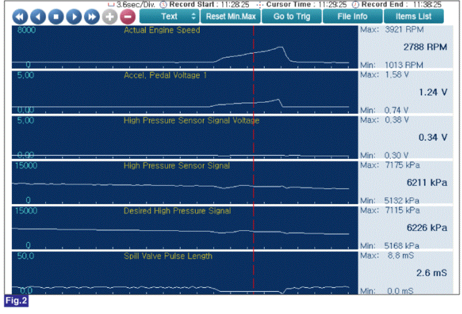Click the Min 5168 kPa reading
The width and height of the screenshot is (462, 314).
(390, 246)
